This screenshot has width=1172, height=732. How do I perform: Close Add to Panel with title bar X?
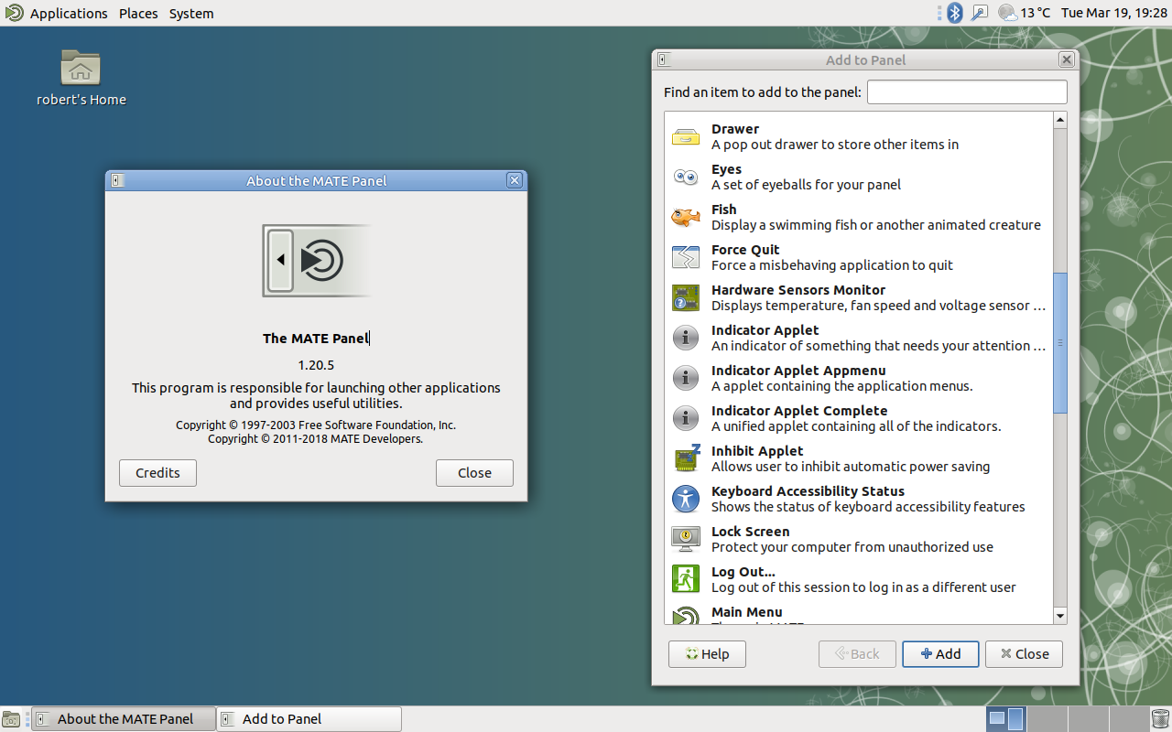(x=1066, y=59)
